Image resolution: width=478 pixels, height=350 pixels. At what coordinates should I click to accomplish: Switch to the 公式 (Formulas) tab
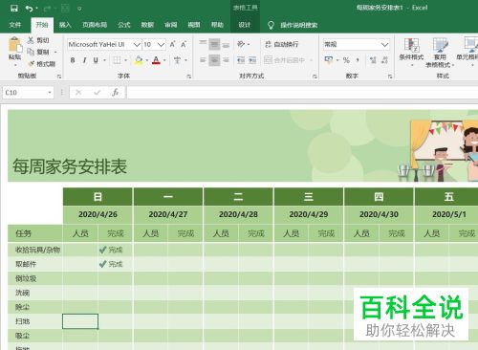pos(124,25)
